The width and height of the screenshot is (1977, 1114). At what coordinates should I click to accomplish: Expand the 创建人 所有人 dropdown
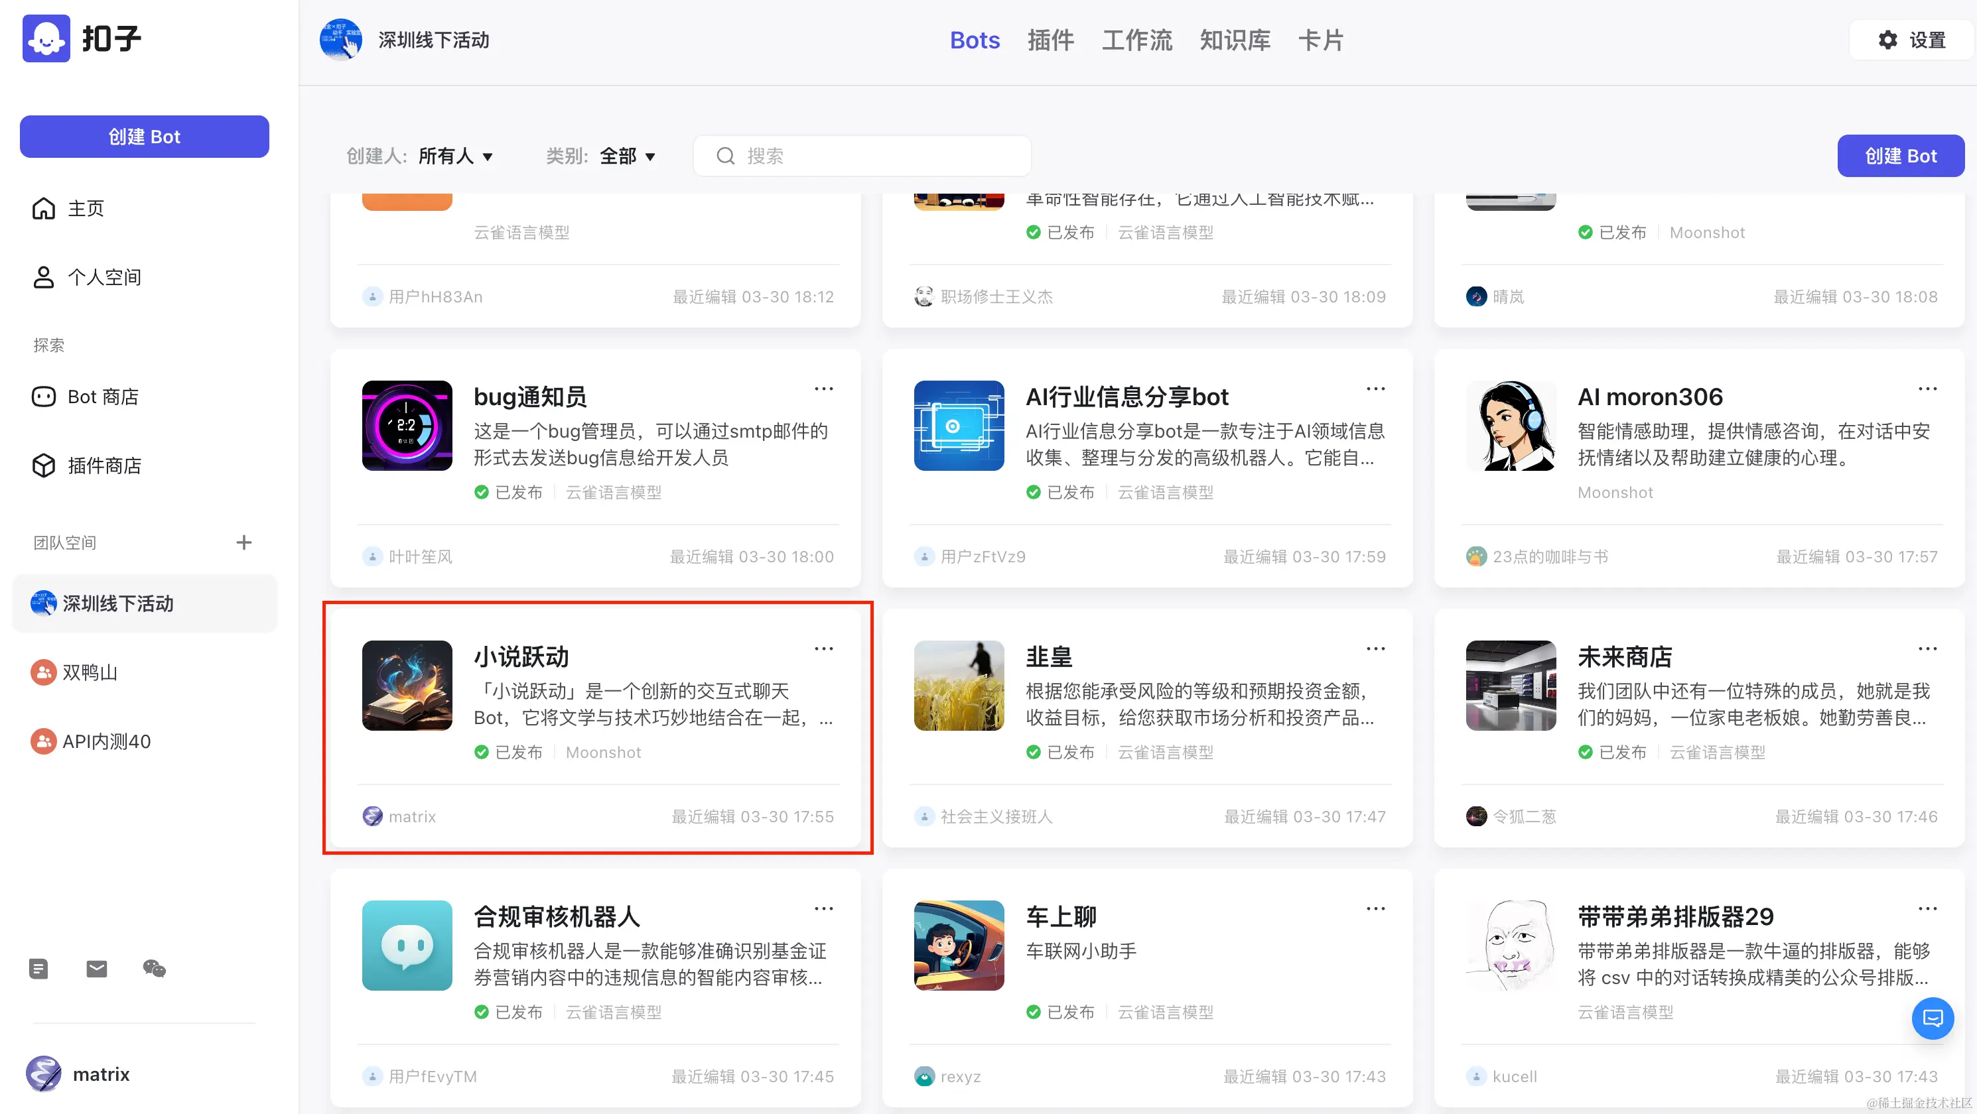pyautogui.click(x=456, y=156)
